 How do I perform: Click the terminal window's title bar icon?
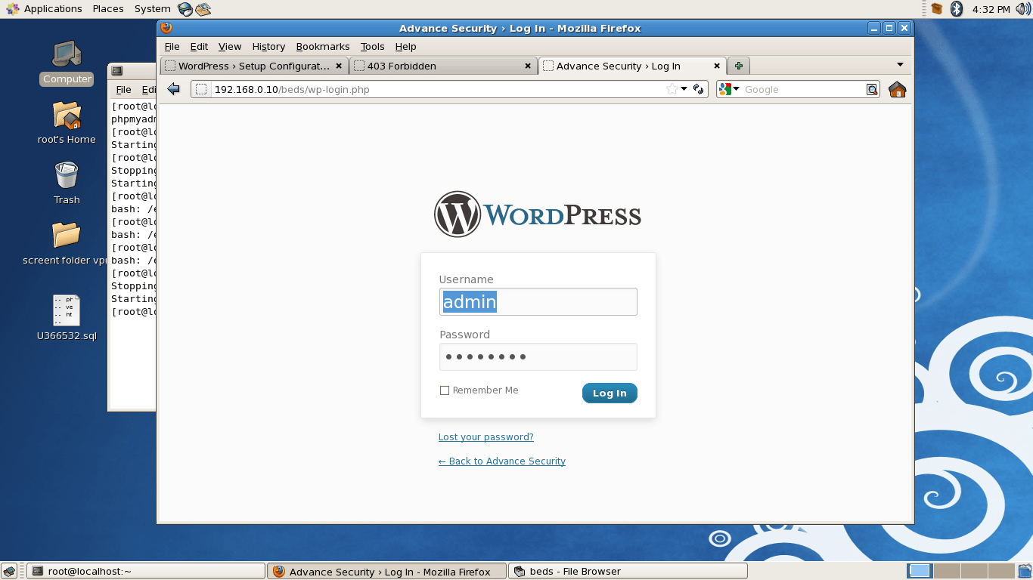coord(117,71)
